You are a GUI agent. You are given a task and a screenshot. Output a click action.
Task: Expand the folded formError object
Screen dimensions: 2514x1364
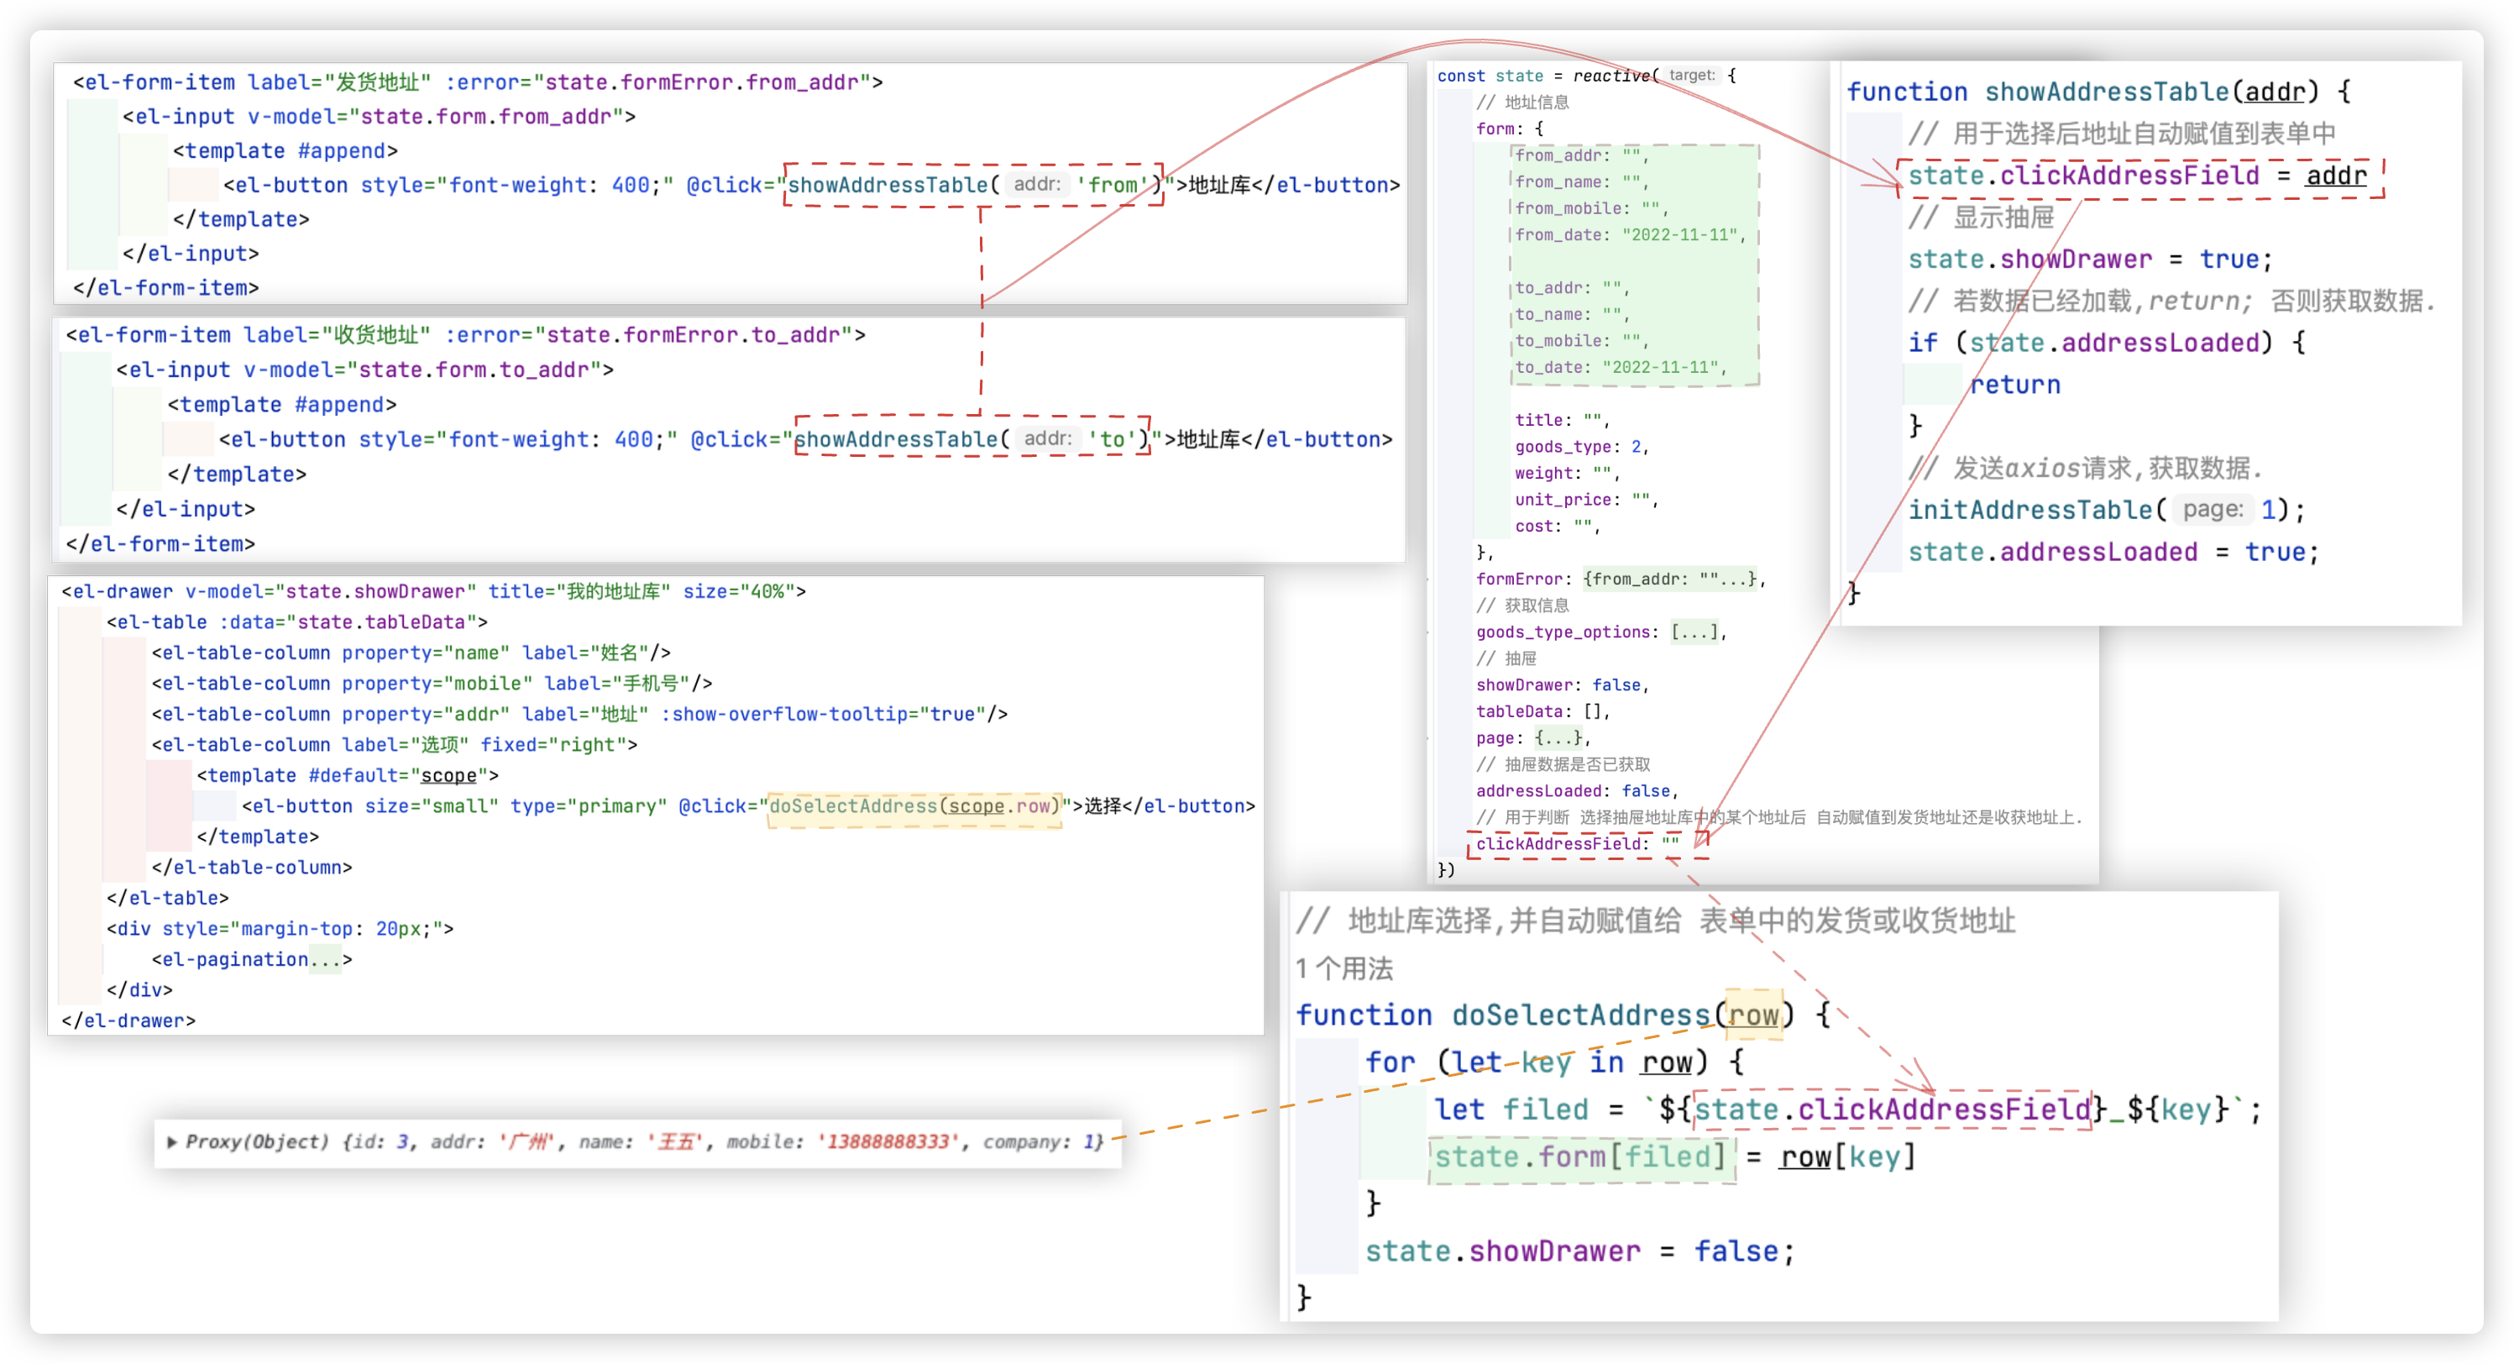[1670, 579]
